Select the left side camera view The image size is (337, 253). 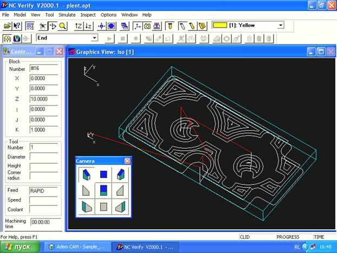86,190
